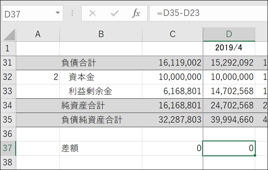268x170 pixels.
Task: Click the 資本金 cell
Action: 101,77
